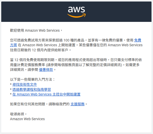
Task: Open the 優惠條款 terms link
Action: 46,70
